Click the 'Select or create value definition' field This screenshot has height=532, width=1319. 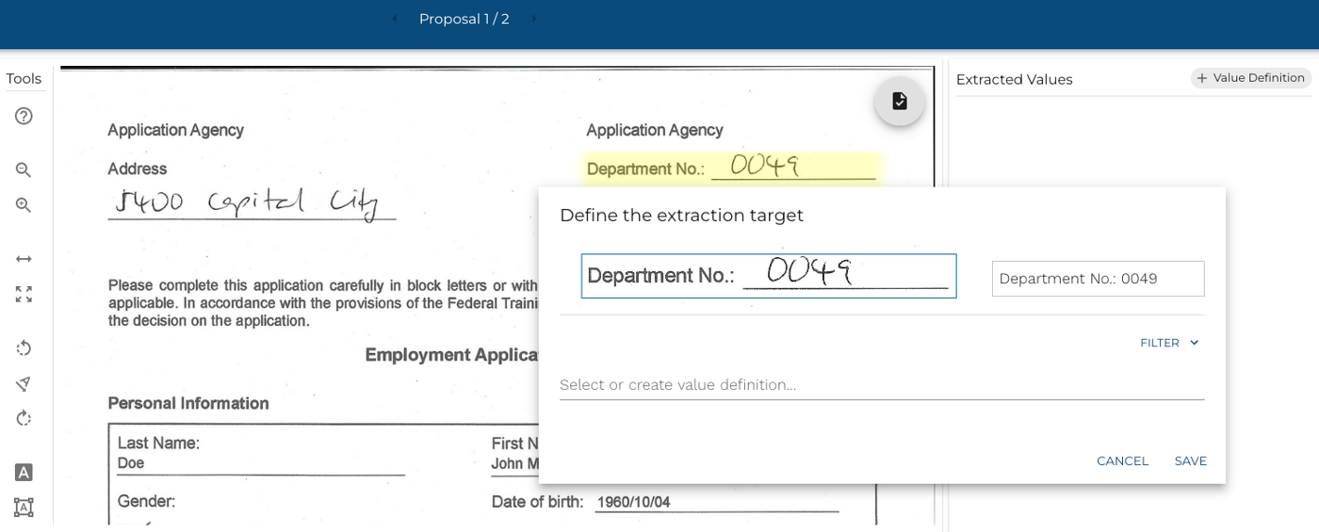point(882,384)
